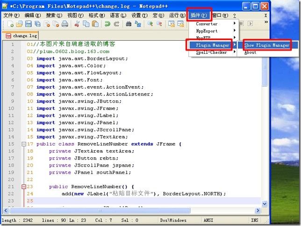Open the 视图(V) menu

pos(75,15)
